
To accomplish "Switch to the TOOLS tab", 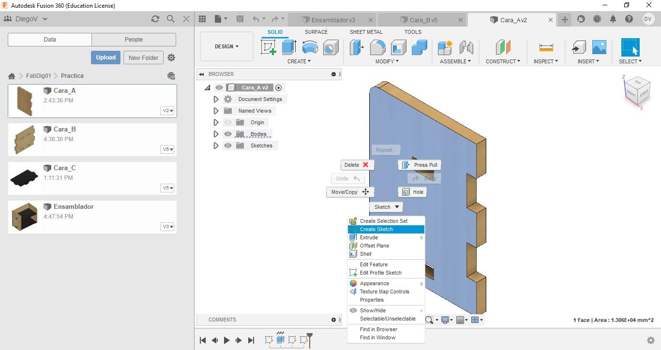I will [x=413, y=32].
